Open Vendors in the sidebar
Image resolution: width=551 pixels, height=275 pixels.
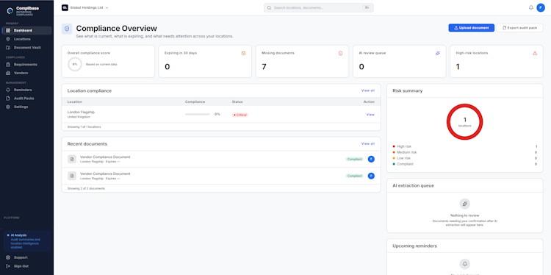[x=26, y=73]
